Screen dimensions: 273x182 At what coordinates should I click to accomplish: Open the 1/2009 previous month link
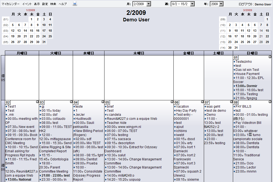click(x=30, y=10)
